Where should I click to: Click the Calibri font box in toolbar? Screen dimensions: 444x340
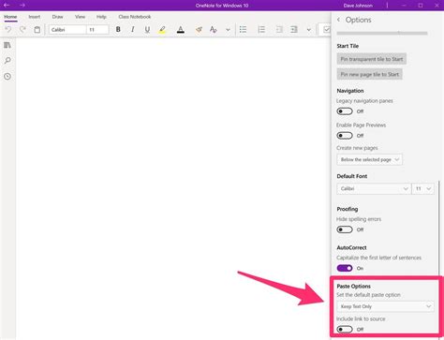67,30
